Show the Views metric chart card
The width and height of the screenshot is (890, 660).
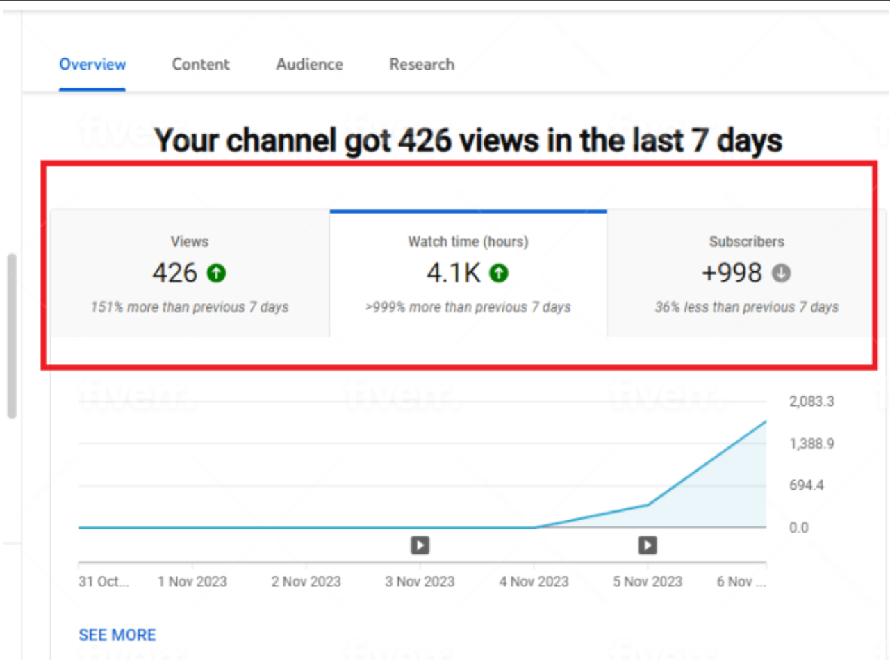click(x=190, y=274)
